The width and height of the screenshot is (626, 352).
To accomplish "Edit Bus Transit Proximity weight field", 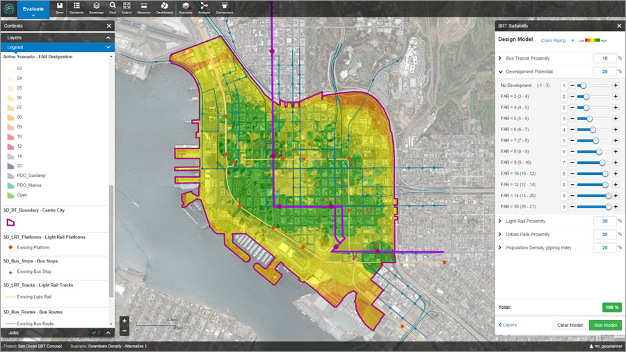I will point(605,58).
